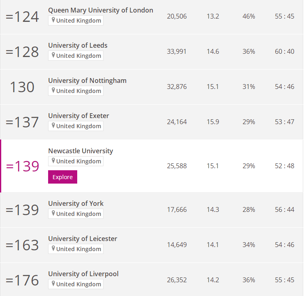Click the United Kingdom tag under University of York
The height and width of the screenshot is (296, 304).
pyautogui.click(x=76, y=214)
